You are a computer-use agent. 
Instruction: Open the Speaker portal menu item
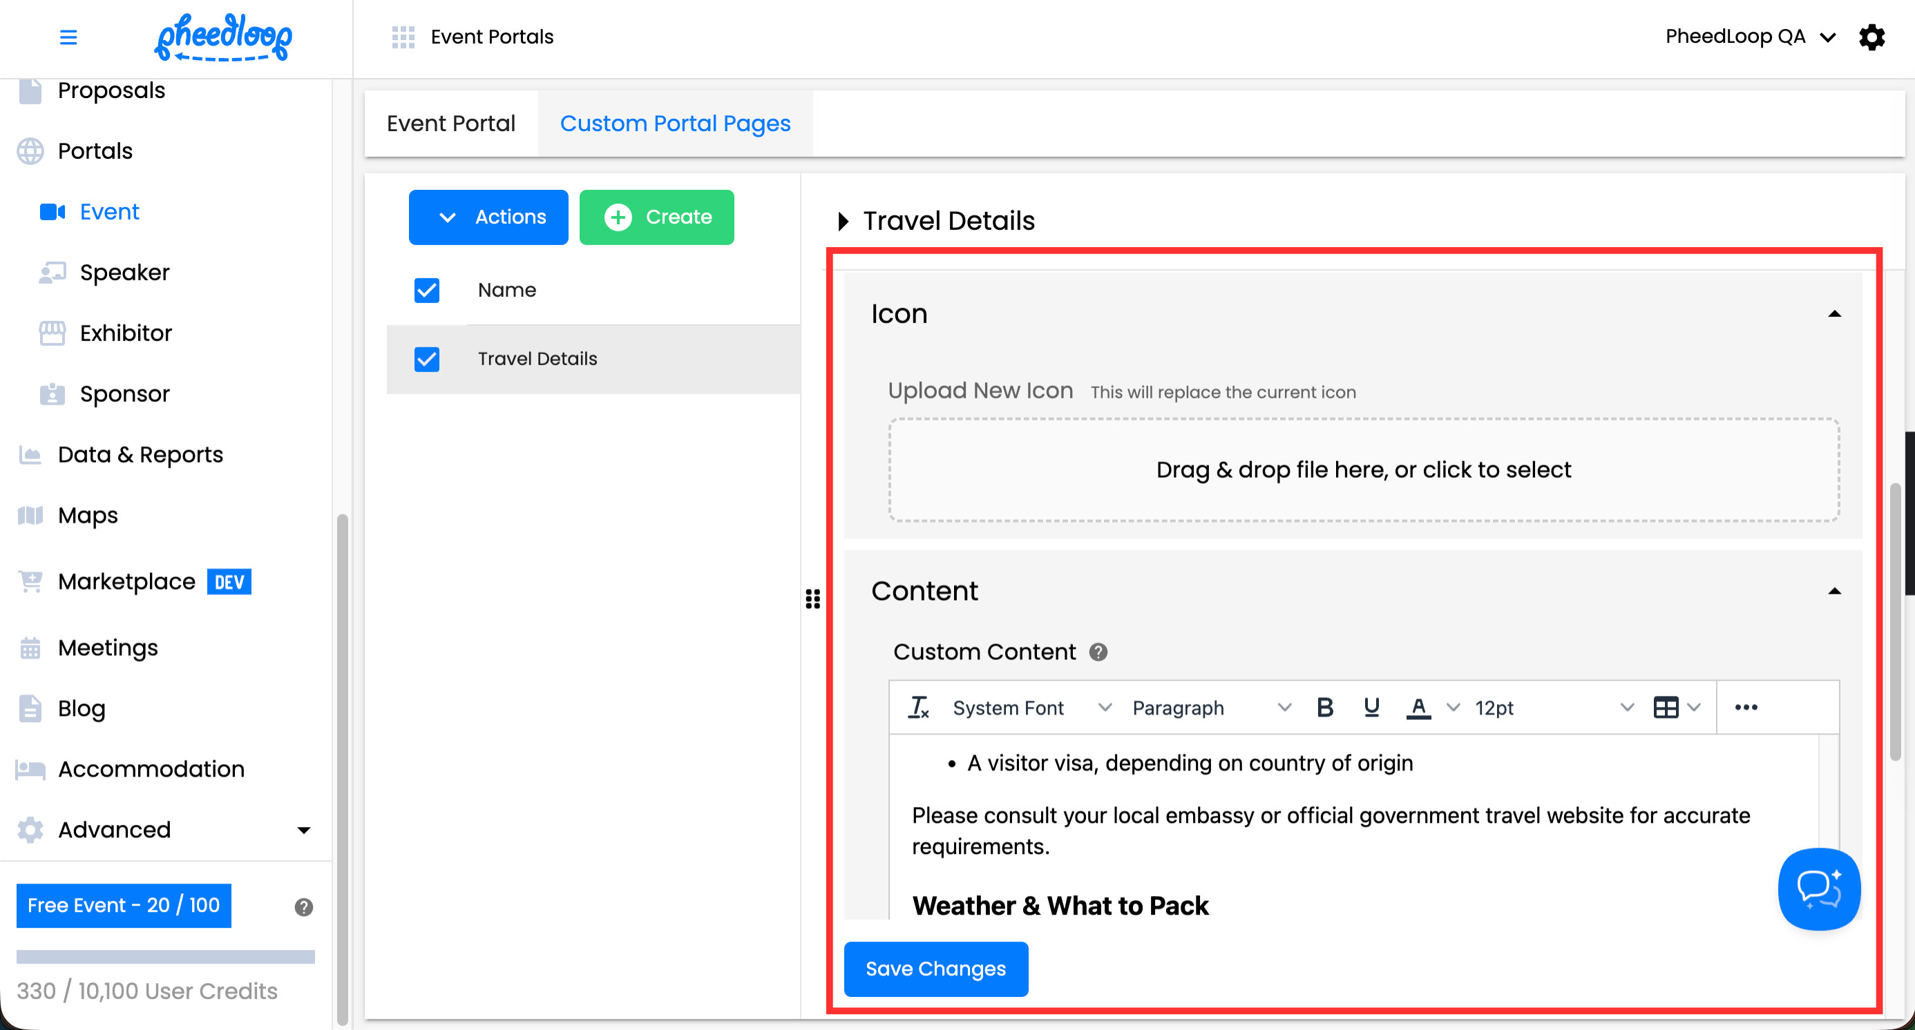pyautogui.click(x=124, y=272)
